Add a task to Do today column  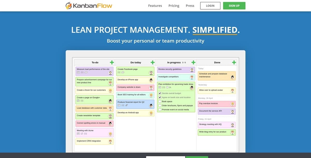click(153, 62)
